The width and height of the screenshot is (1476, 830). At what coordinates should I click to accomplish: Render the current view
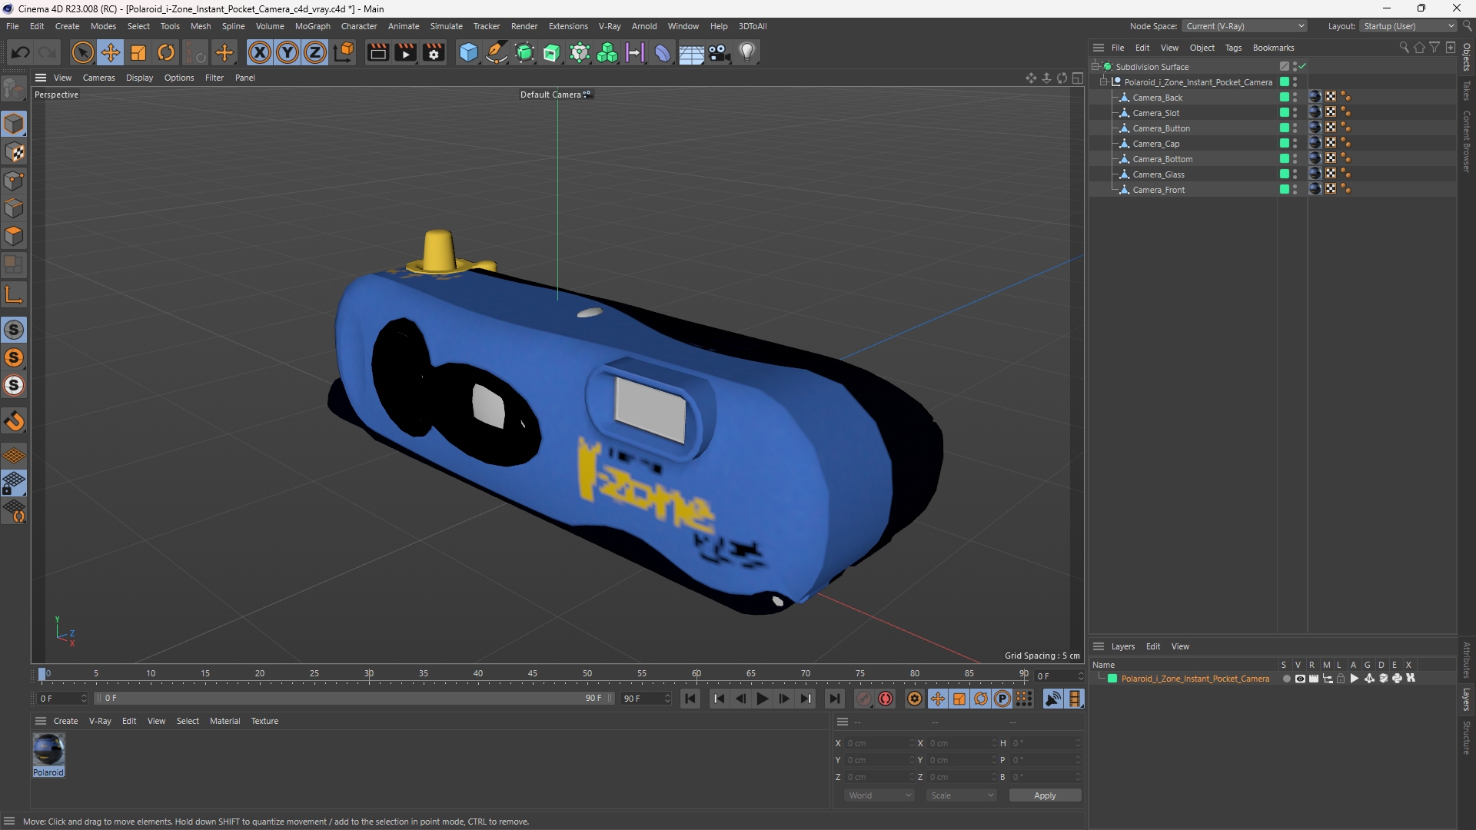click(x=377, y=52)
